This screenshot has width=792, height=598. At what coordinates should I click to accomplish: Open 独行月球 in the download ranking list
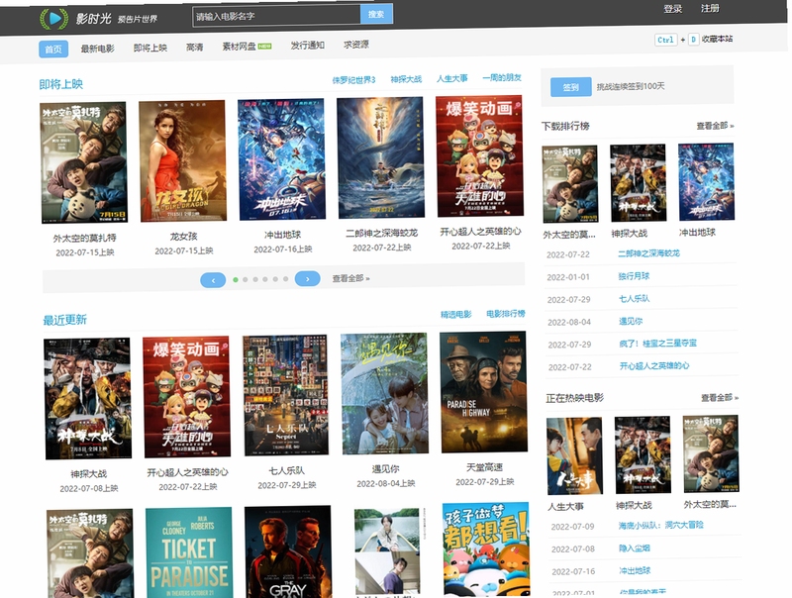(x=634, y=276)
